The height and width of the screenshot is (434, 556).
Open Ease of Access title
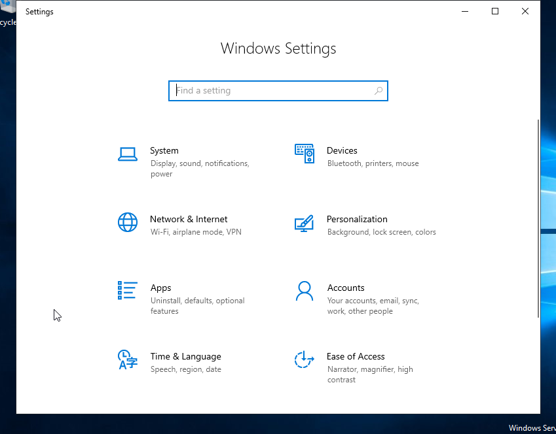click(356, 356)
